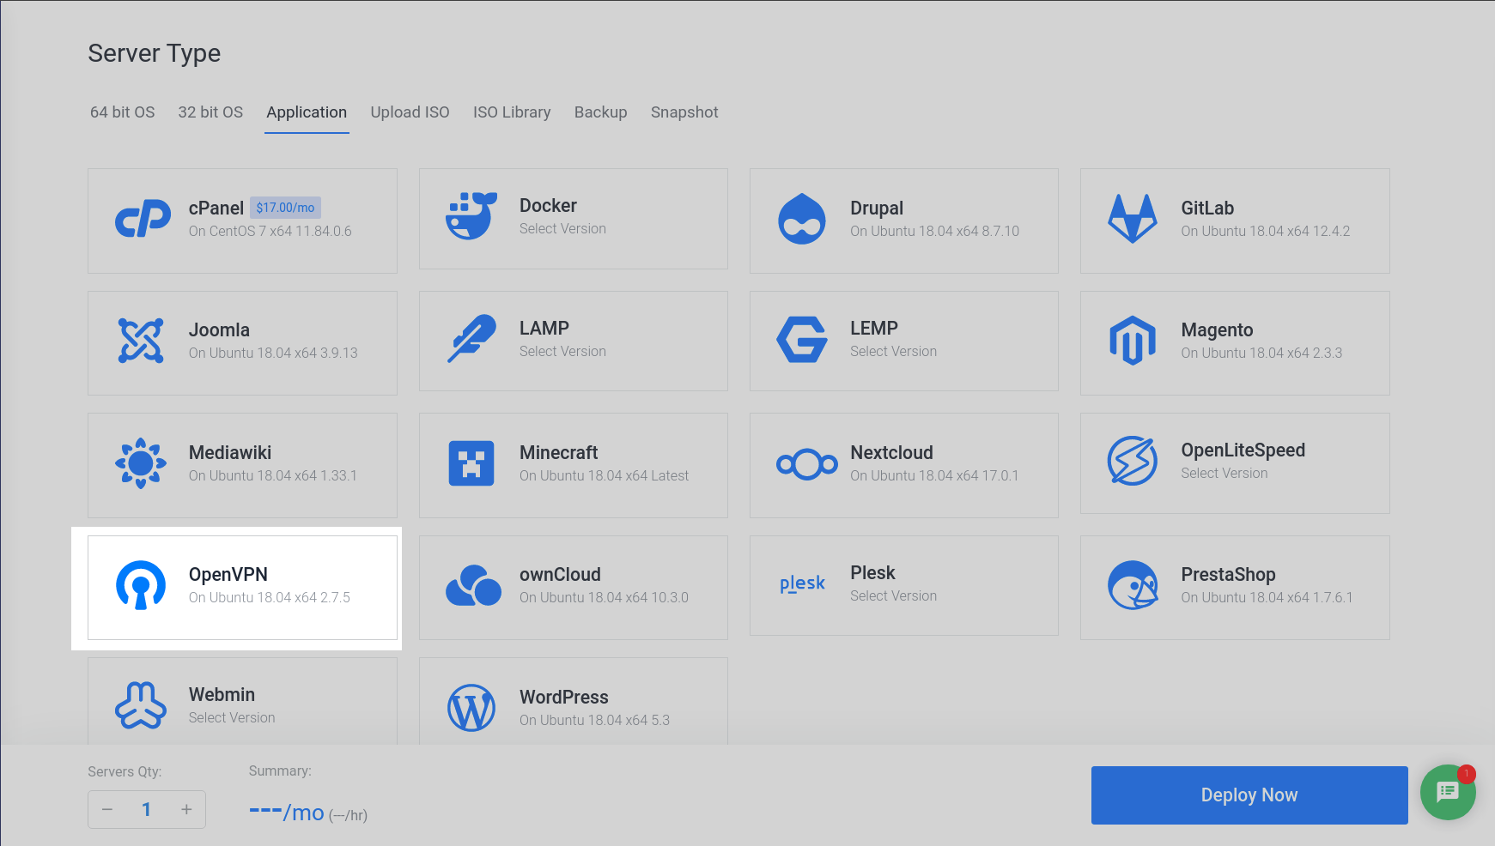Click the OpenVPN application name
This screenshot has height=846, width=1495.
228,575
